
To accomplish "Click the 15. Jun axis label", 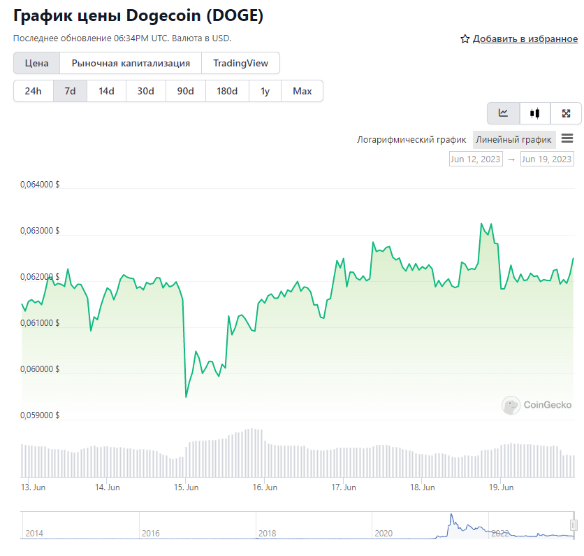I will click(x=187, y=487).
